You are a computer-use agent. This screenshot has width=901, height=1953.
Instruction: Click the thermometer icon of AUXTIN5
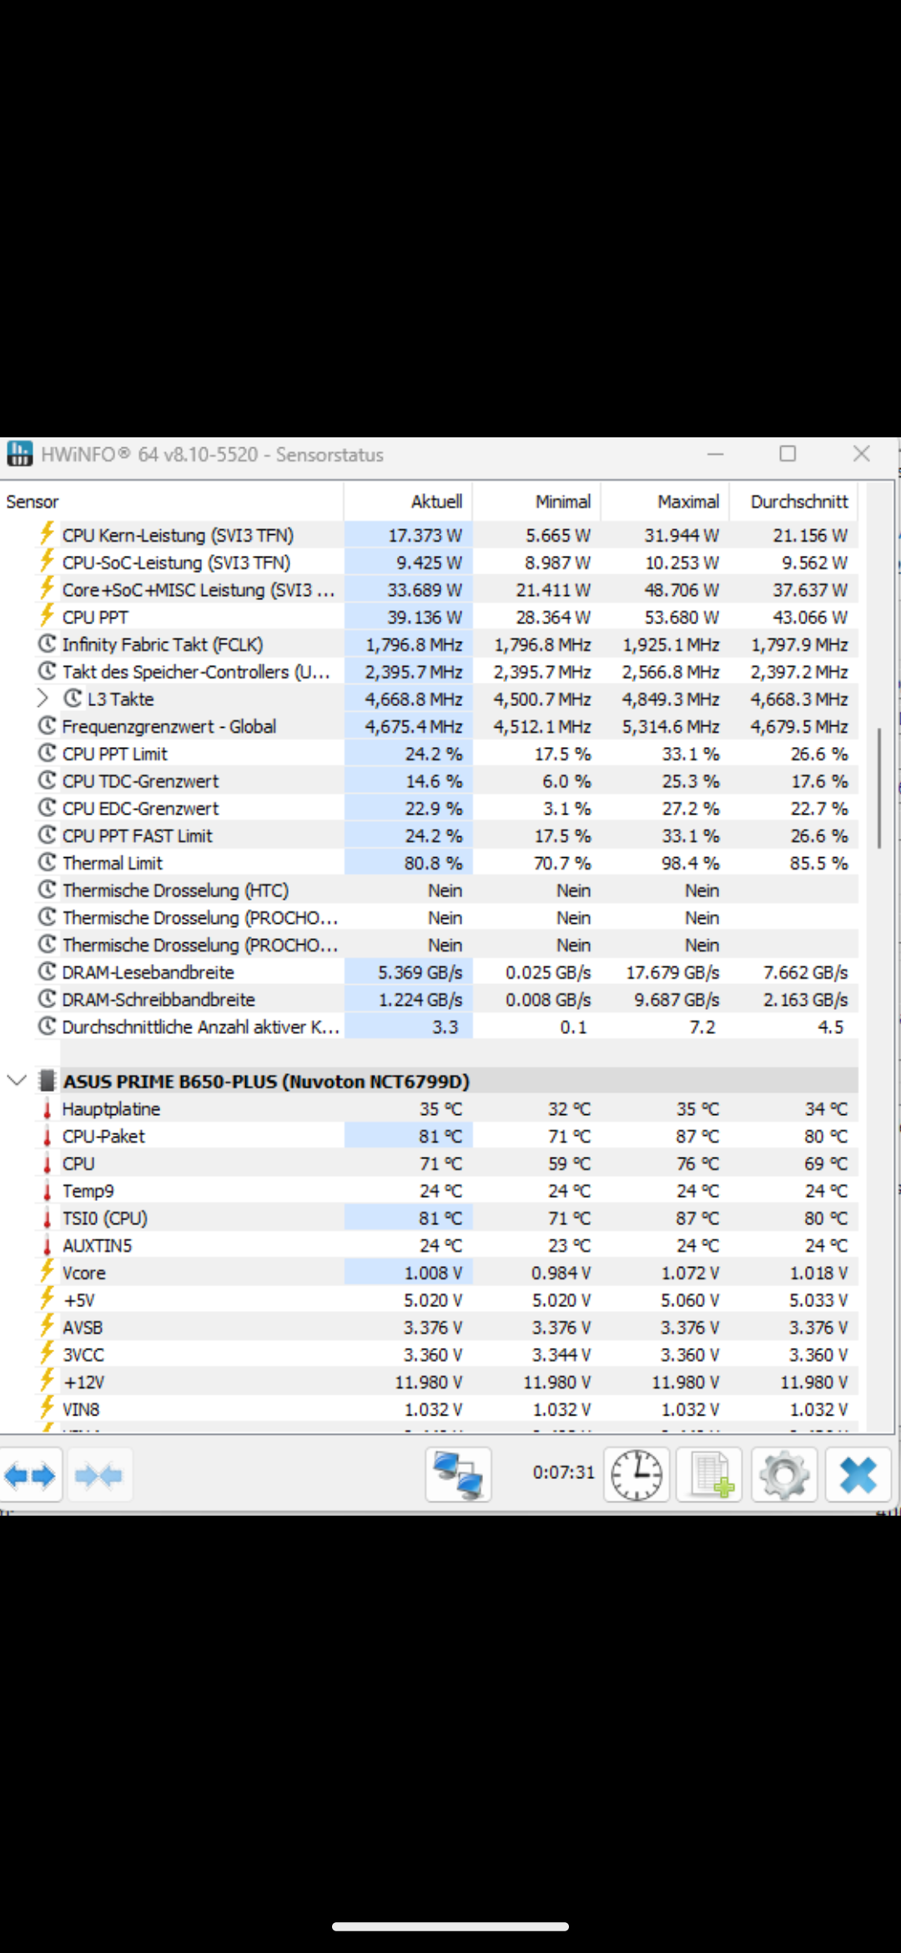pyautogui.click(x=47, y=1246)
